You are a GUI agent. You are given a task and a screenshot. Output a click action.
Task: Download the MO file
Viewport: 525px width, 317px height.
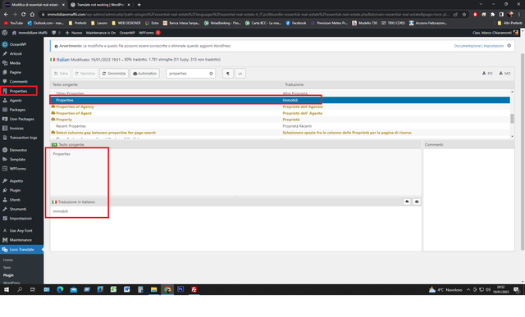pyautogui.click(x=504, y=73)
